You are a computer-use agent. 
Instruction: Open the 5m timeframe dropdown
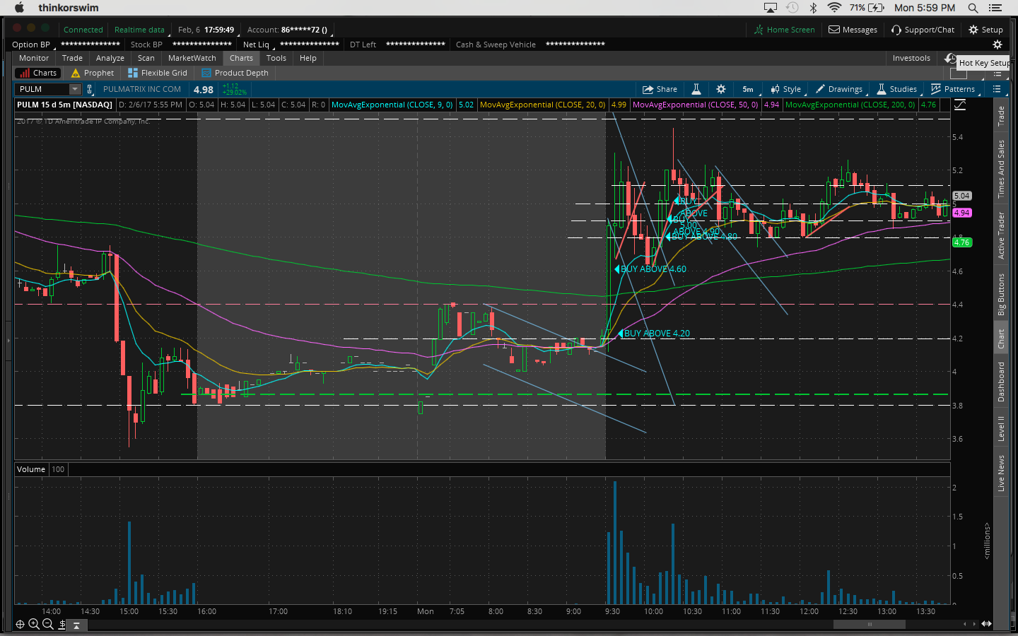click(x=748, y=89)
